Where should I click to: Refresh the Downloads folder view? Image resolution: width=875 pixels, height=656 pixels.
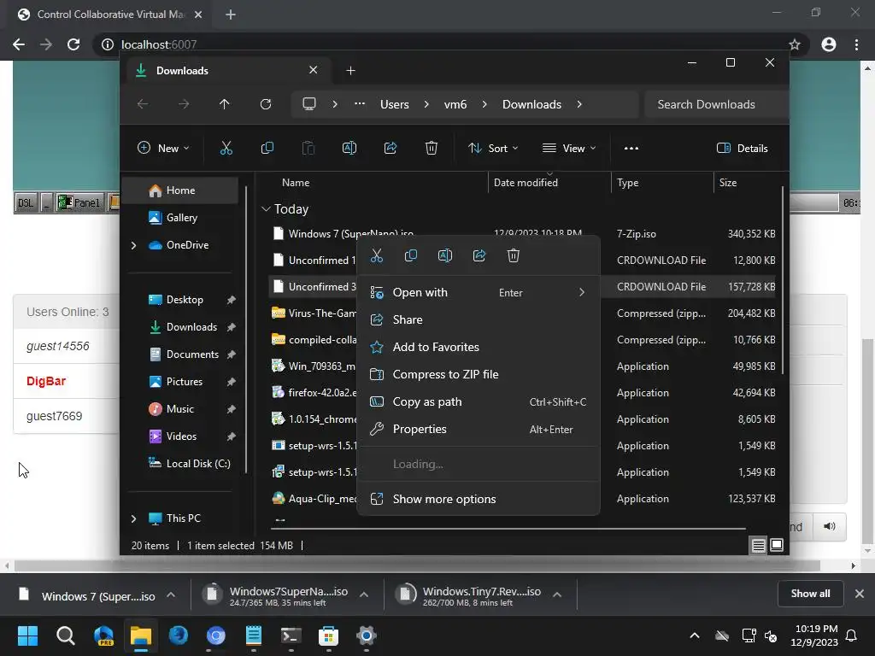tap(266, 104)
